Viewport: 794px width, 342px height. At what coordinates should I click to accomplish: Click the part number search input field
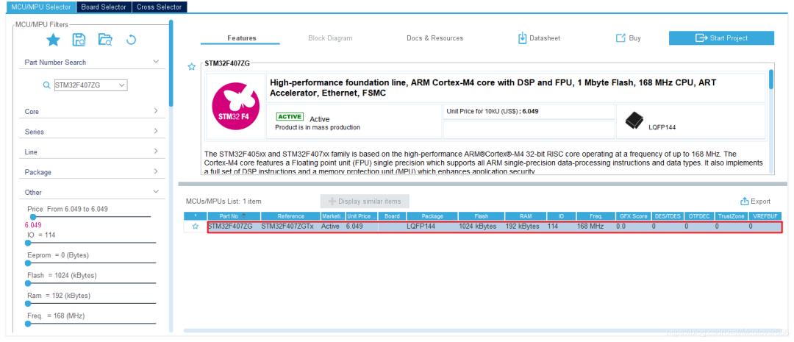point(85,85)
